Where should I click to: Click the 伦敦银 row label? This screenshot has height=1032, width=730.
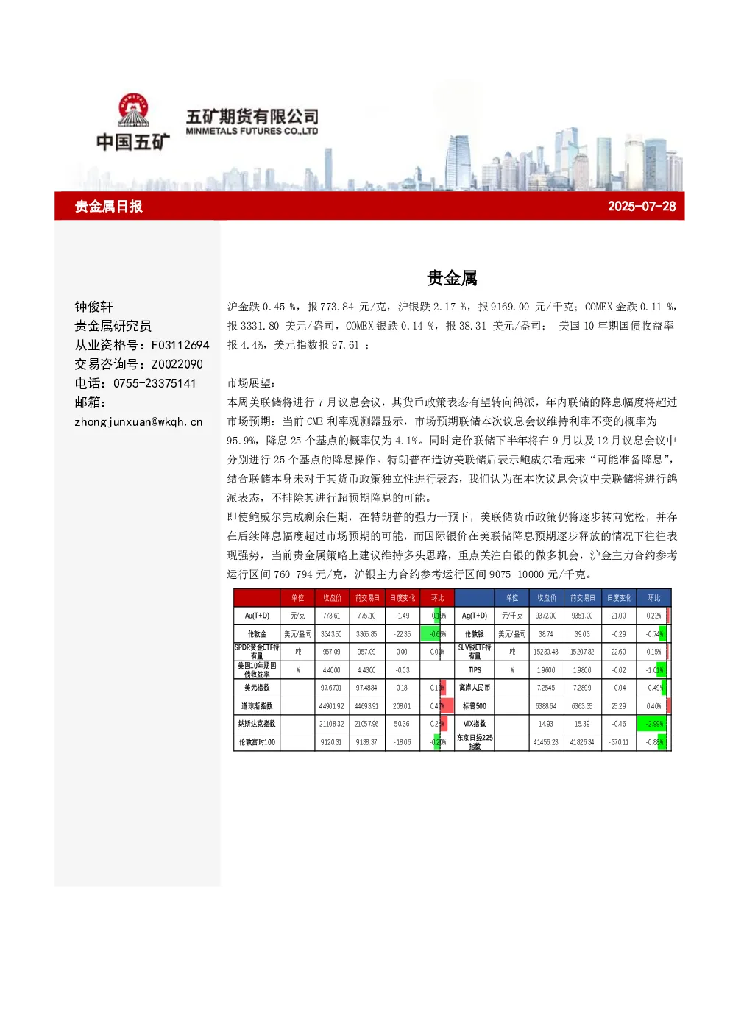(x=475, y=633)
